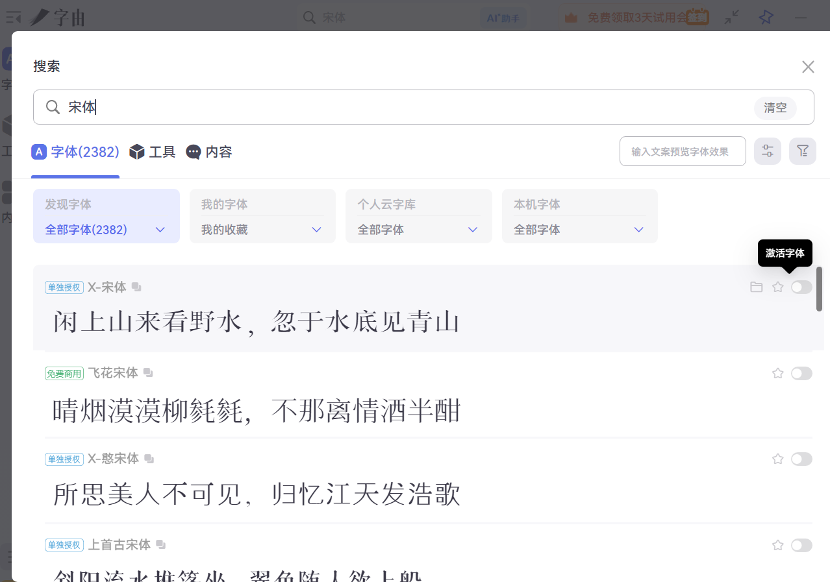This screenshot has width=830, height=582.
Task: Click the 清空 button in search box
Action: click(775, 108)
